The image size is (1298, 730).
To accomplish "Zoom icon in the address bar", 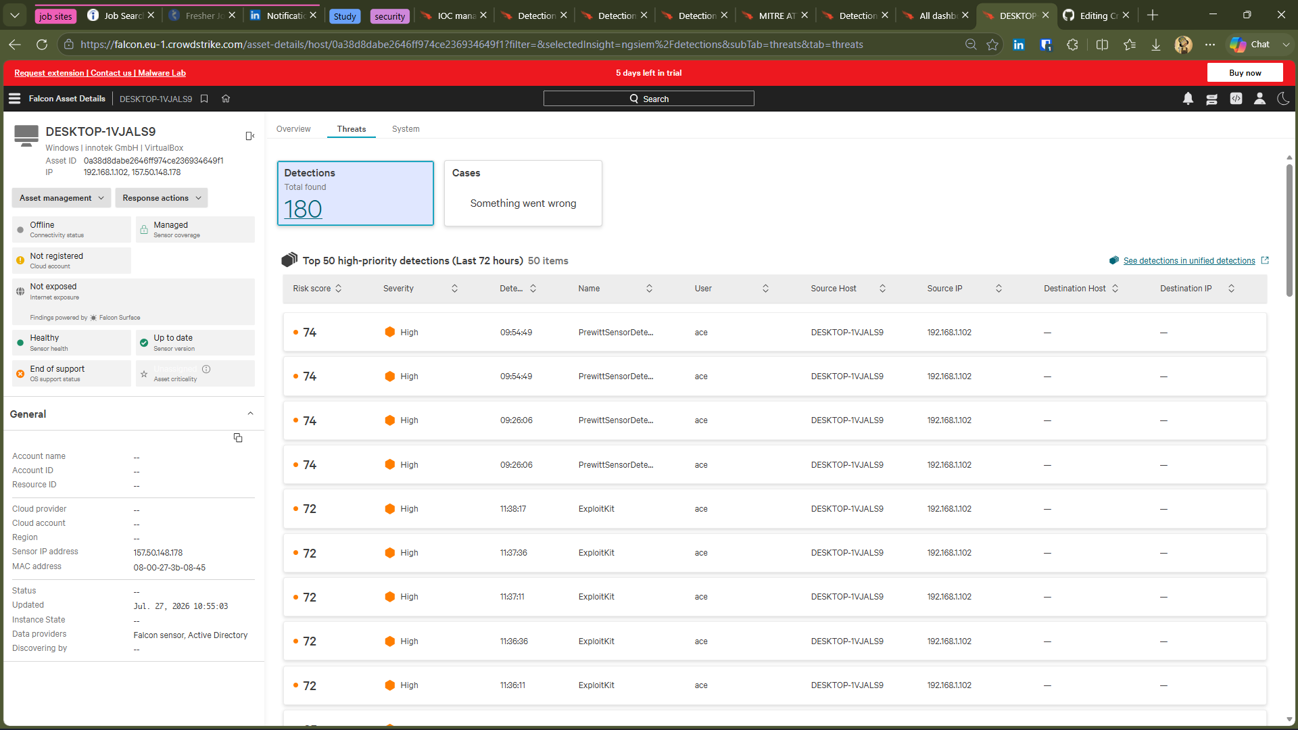I will pyautogui.click(x=971, y=45).
